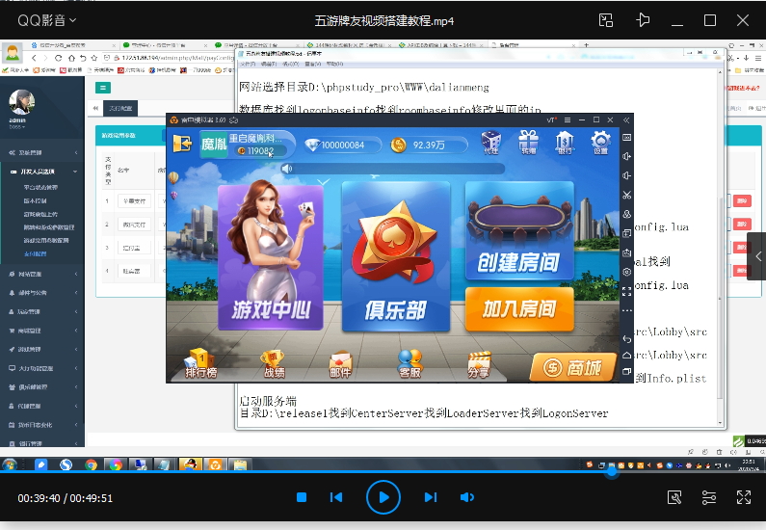The image size is (766, 530).
Task: Click the name input field in row 1
Action: coord(134,200)
